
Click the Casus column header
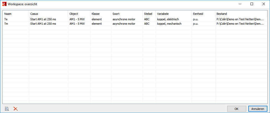48,14
